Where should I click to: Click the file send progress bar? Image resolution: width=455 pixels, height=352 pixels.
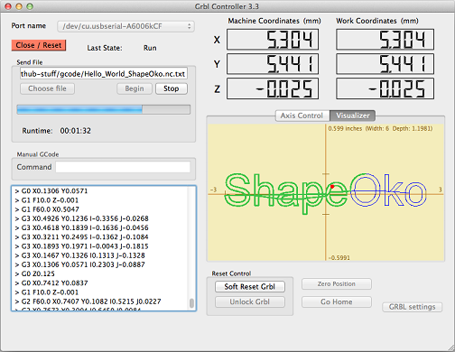[x=104, y=109]
